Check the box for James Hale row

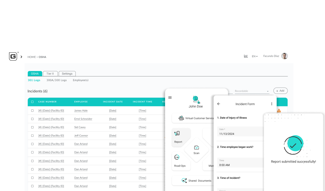click(32, 111)
